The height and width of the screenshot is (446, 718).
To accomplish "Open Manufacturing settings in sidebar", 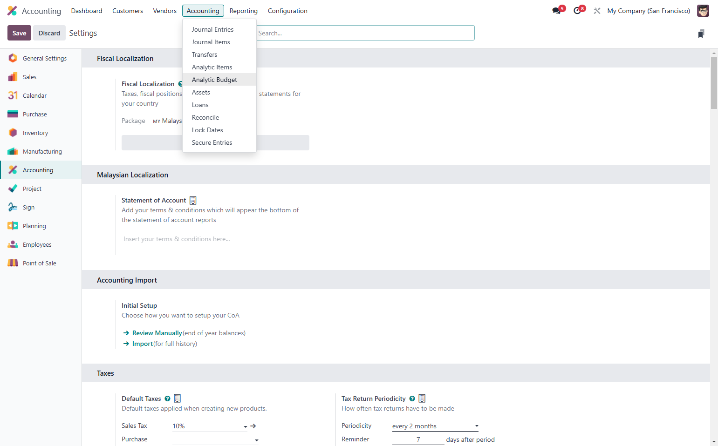I will tap(41, 151).
